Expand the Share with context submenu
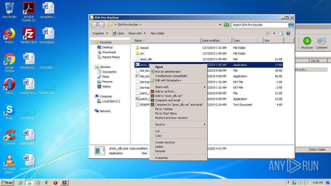 click(x=178, y=87)
